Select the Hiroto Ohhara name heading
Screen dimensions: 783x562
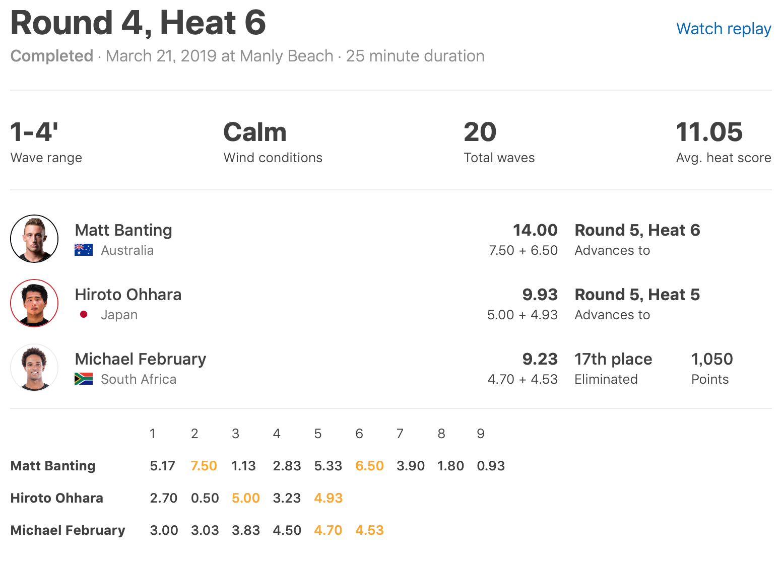(128, 295)
